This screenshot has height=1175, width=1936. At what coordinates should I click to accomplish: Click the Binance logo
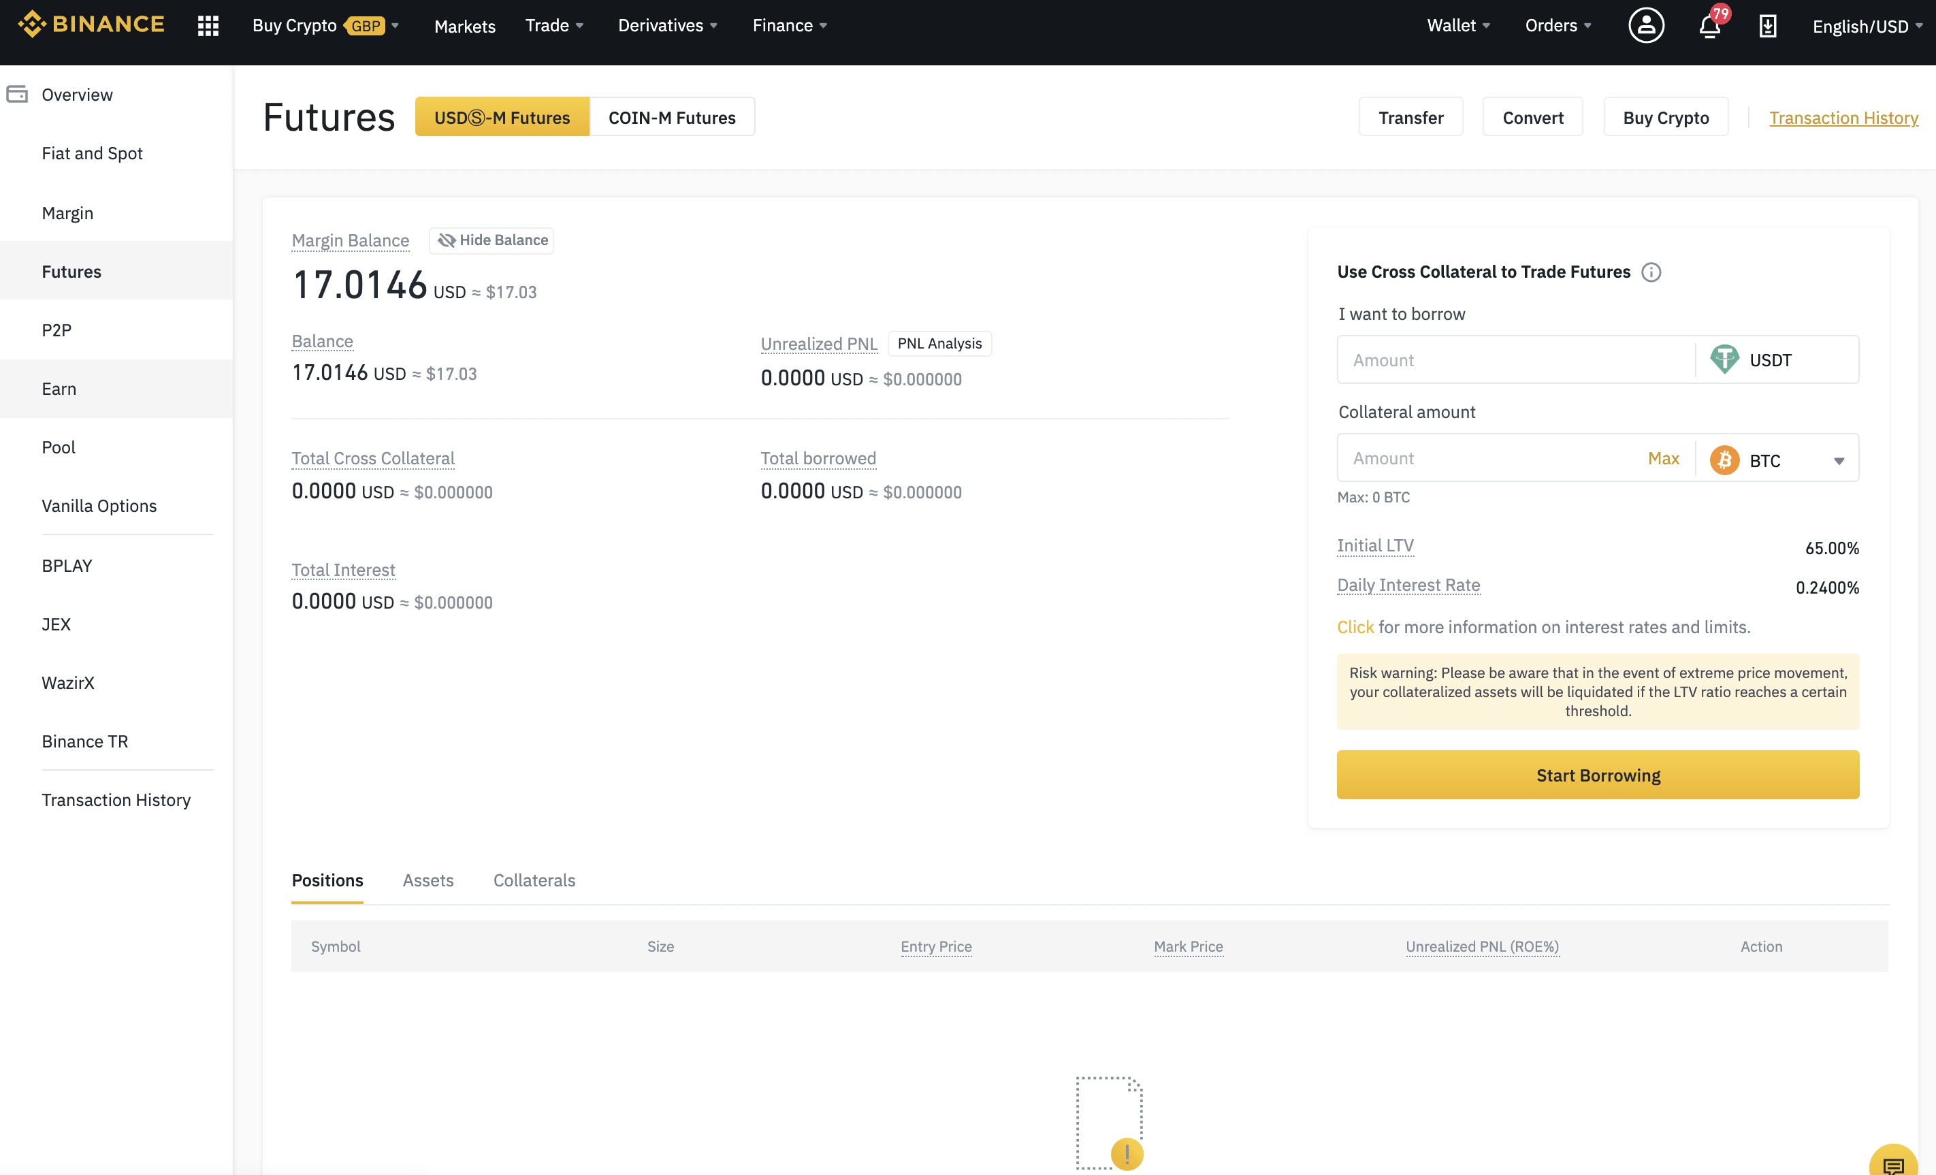tap(91, 25)
